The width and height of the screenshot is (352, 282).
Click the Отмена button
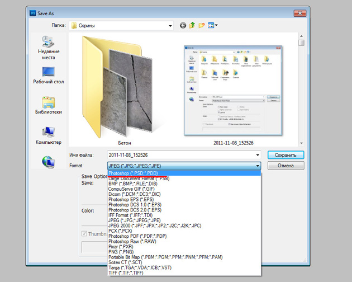pos(286,166)
